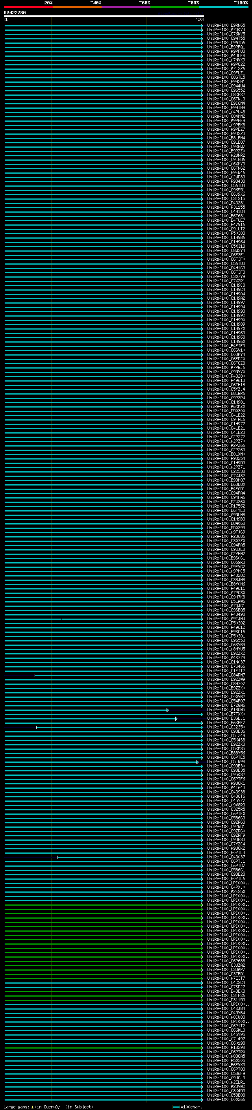Viewport: 252px width, 1110px height.
Task: Select the UniRef100_P49611 label
Action: coord(226,589)
